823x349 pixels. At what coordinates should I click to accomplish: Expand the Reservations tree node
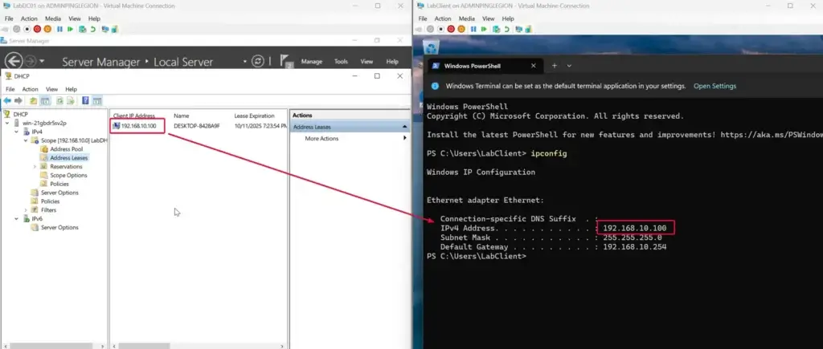click(35, 167)
